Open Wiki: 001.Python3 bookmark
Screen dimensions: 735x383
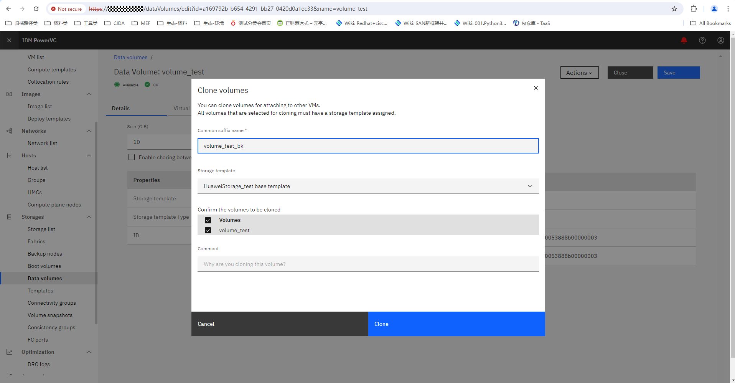tap(480, 23)
